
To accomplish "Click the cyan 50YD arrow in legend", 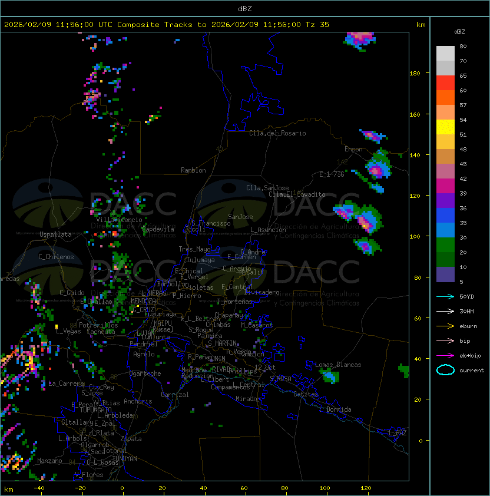I will coord(445,296).
